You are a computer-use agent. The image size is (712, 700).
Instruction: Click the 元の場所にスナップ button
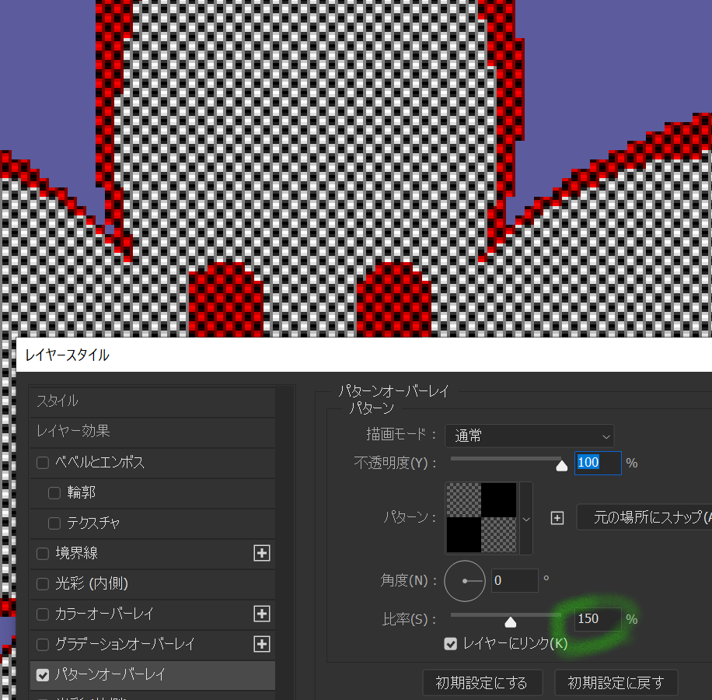pos(647,517)
